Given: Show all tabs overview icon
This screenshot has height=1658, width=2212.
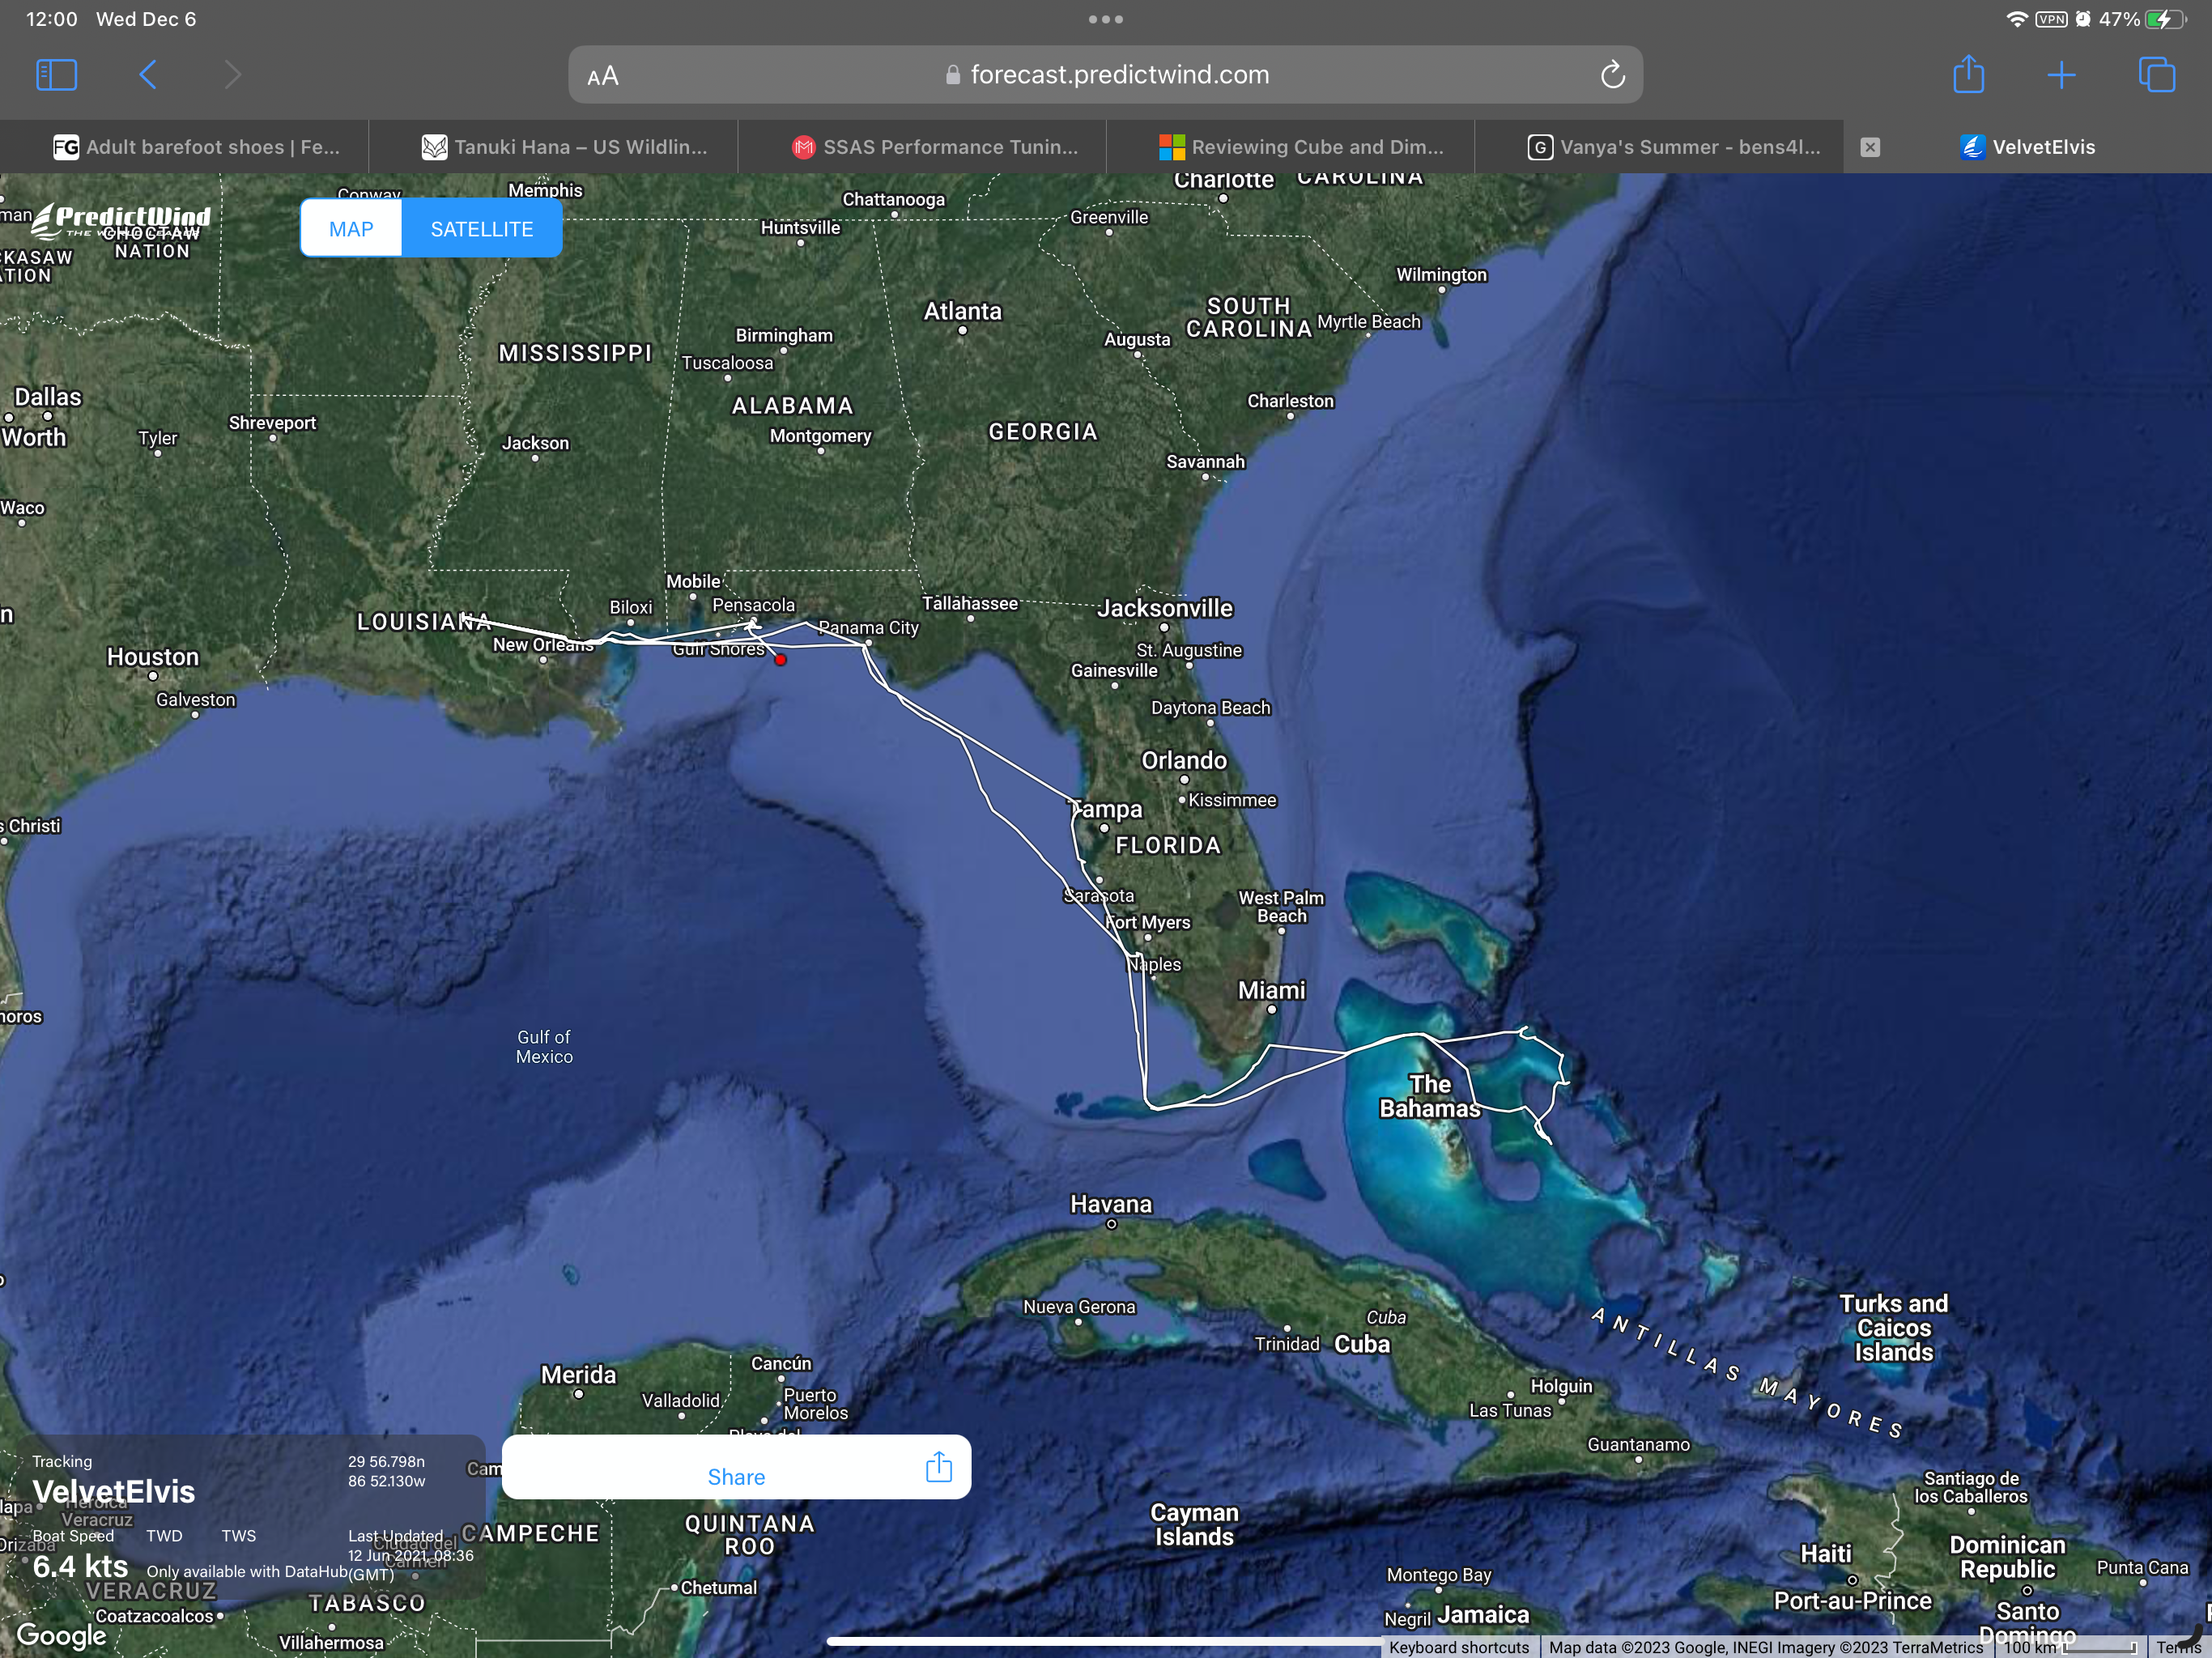Looking at the screenshot, I should [x=2155, y=75].
